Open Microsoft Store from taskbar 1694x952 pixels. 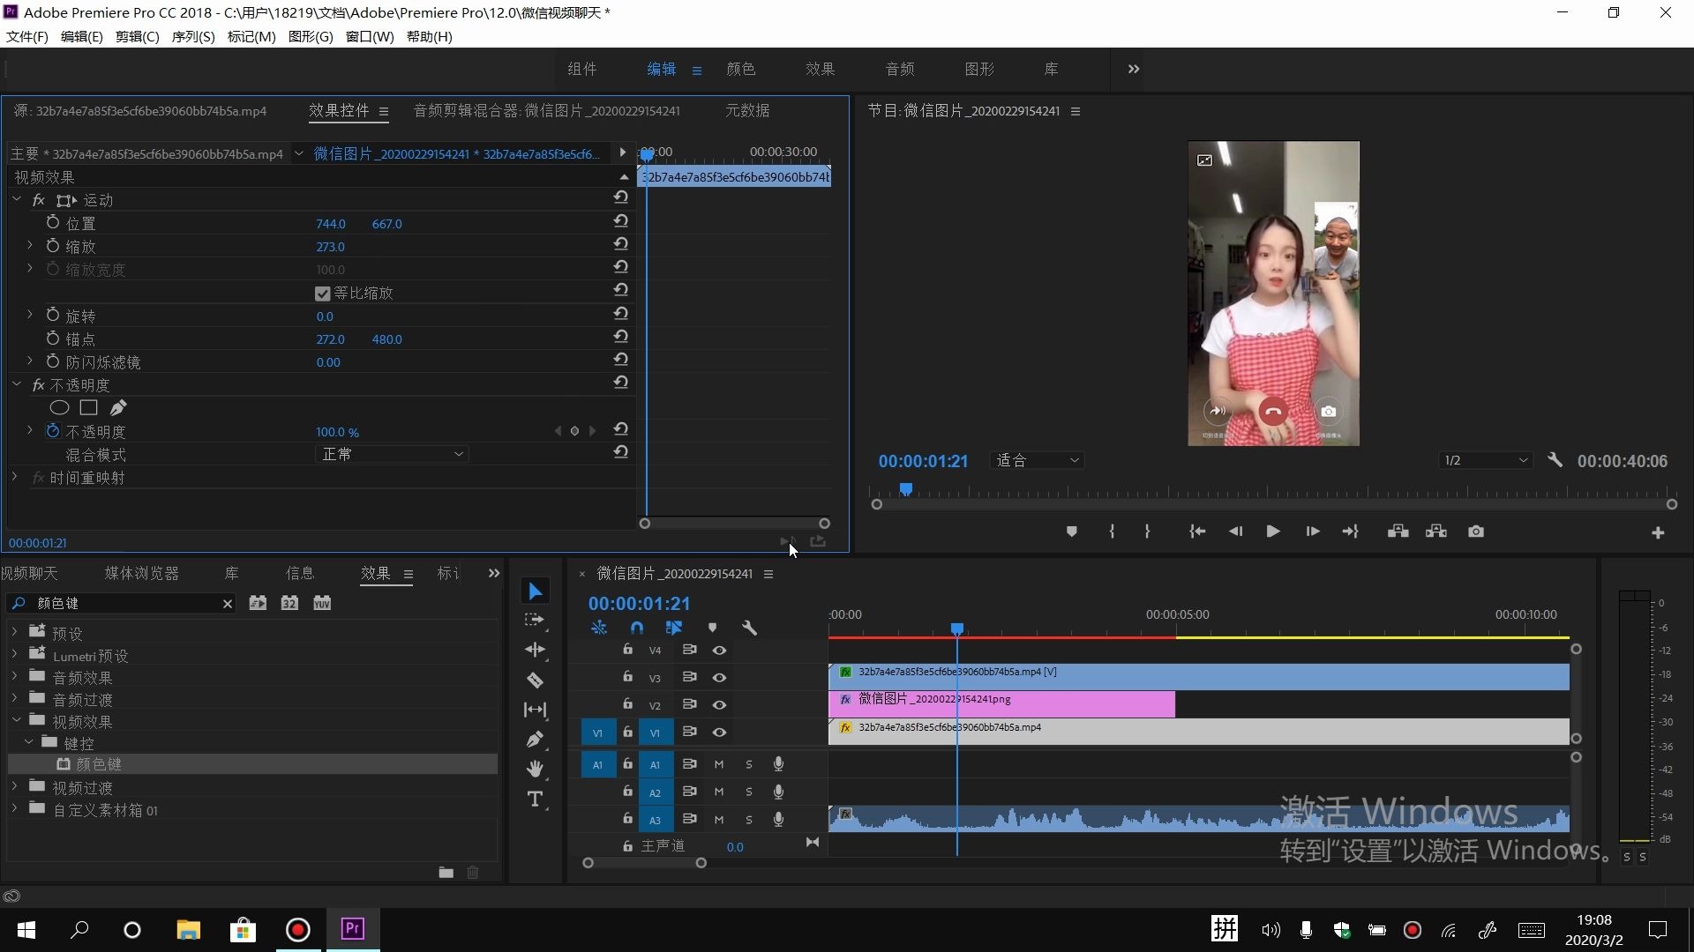[243, 930]
